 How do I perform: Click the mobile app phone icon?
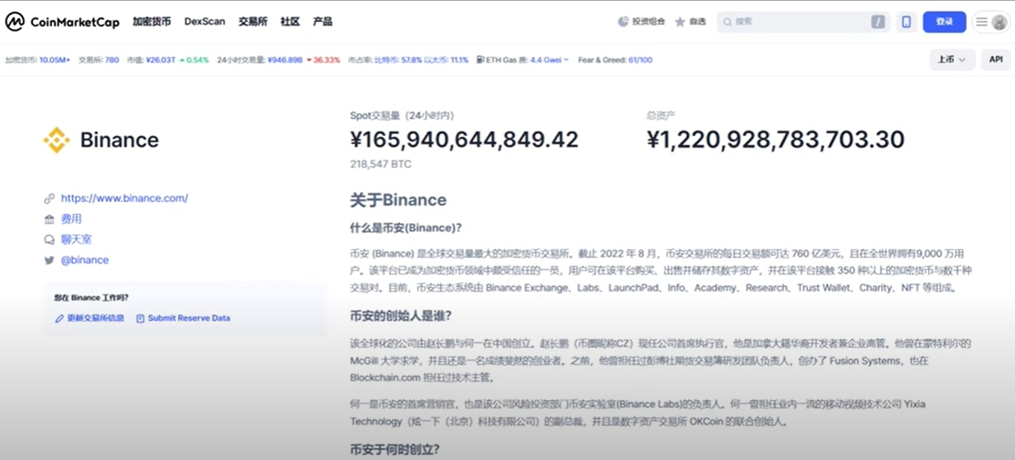906,22
